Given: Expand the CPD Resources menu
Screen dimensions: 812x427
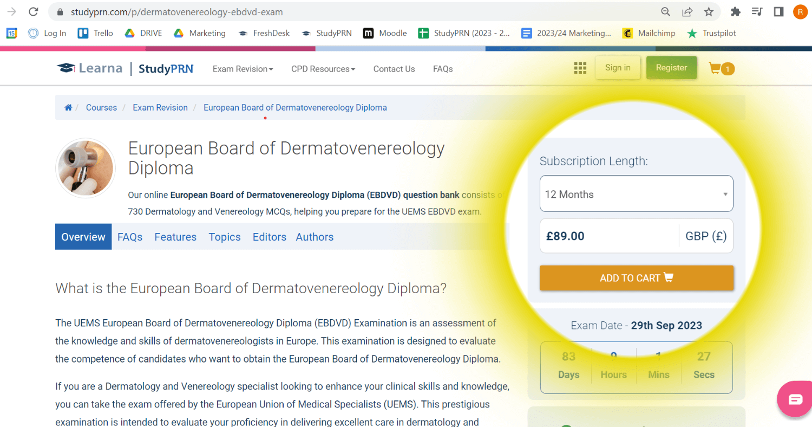Looking at the screenshot, I should click(323, 69).
